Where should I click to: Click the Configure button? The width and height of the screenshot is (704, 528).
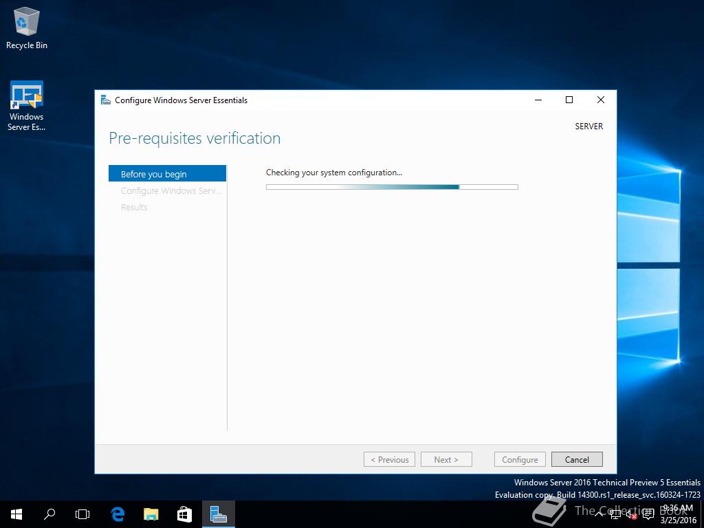[x=520, y=459]
